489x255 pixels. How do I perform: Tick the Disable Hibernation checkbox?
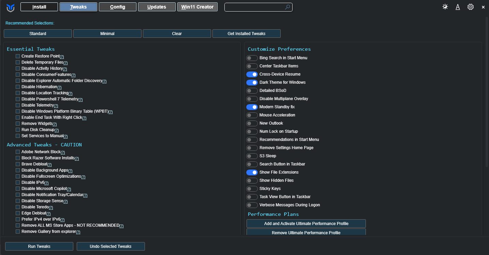(18, 87)
